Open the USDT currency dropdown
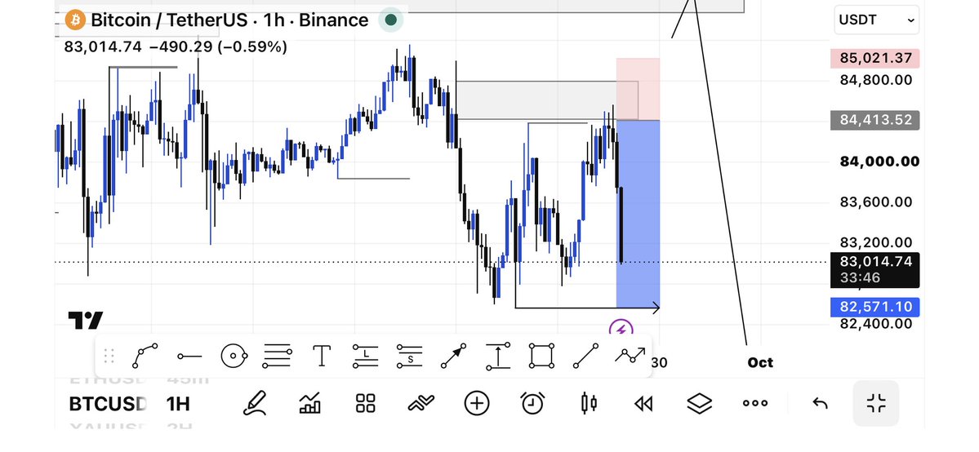This screenshot has width=979, height=452. point(877,20)
